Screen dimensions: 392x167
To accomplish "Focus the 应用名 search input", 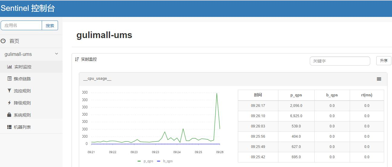I will point(21,25).
